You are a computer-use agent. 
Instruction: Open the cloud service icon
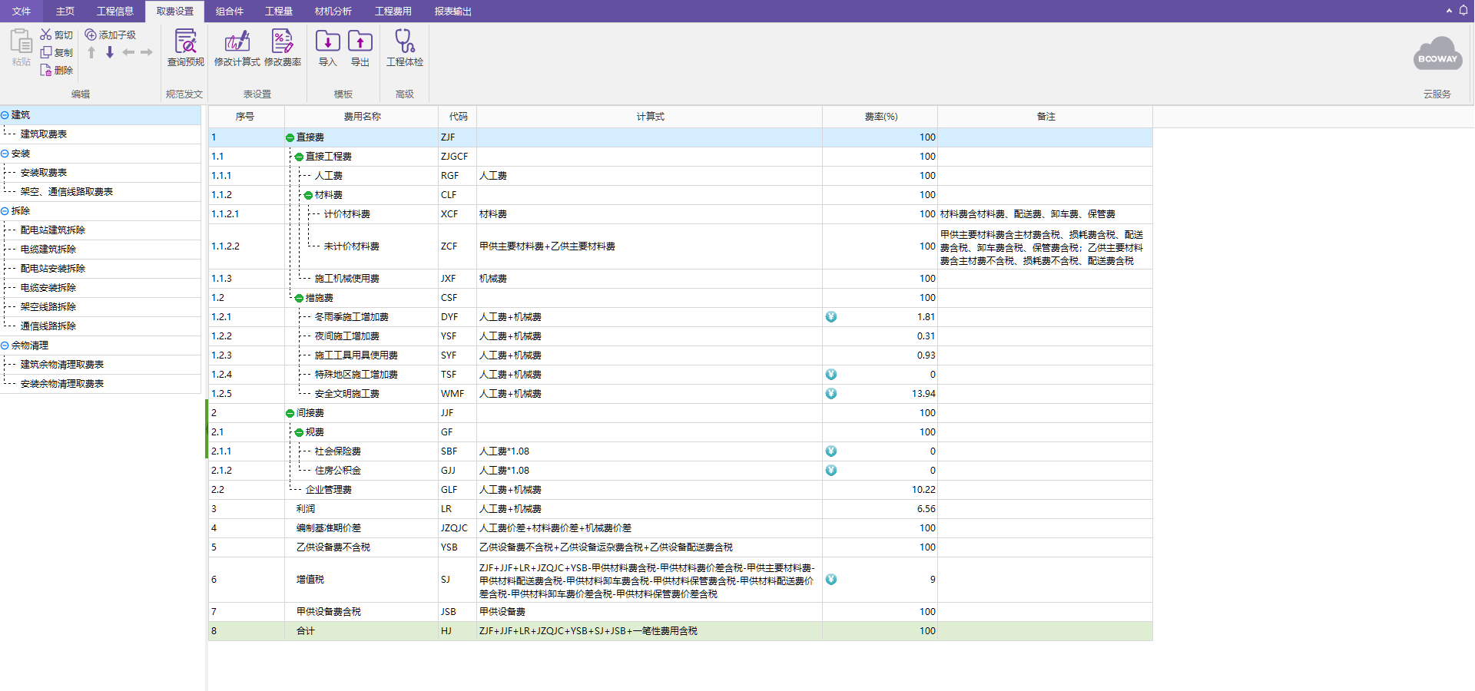point(1437,55)
